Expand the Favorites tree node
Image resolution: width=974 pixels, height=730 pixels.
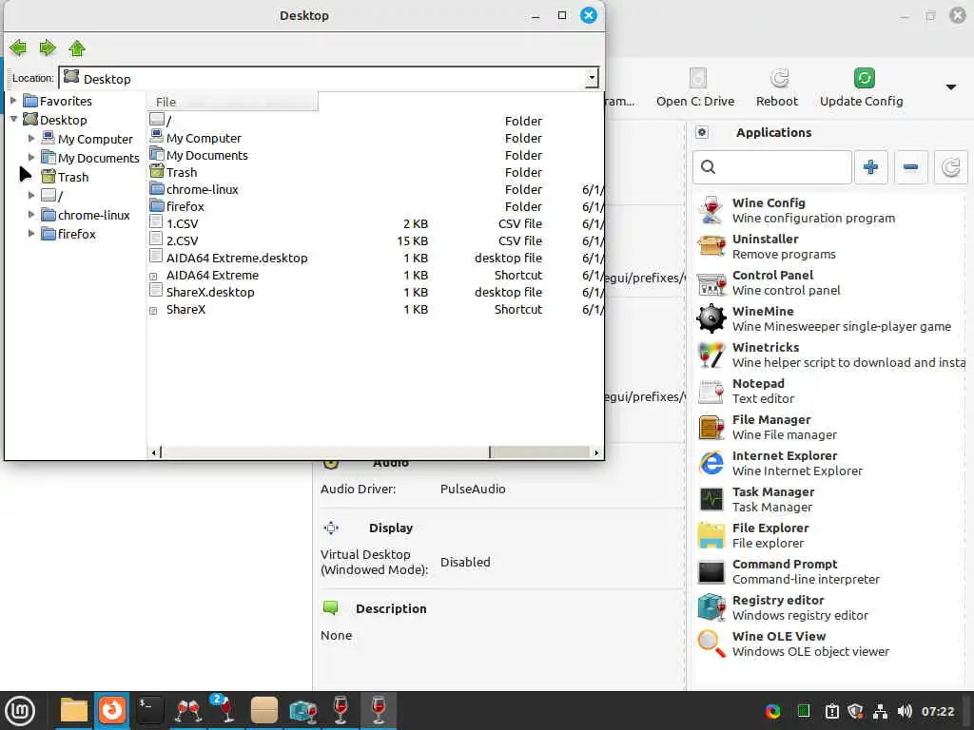point(13,100)
